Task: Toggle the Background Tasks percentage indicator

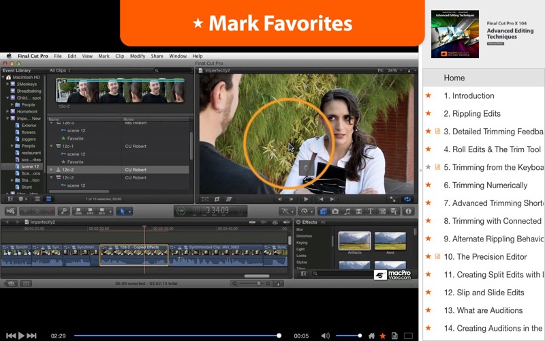Action: coord(181,211)
